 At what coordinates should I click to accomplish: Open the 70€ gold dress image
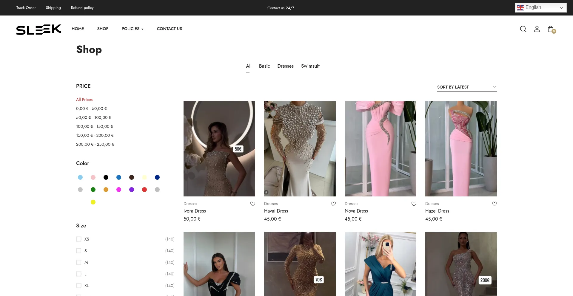click(300, 264)
